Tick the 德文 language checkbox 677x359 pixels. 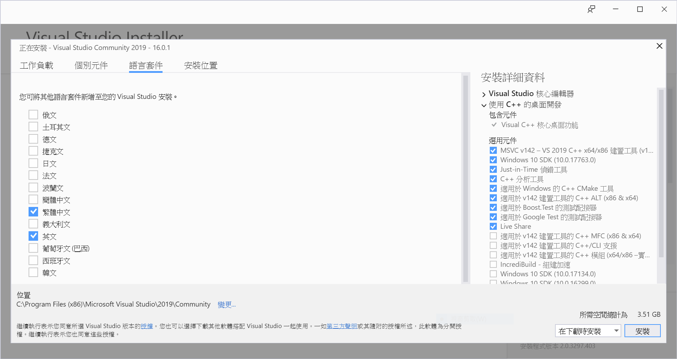(33, 139)
